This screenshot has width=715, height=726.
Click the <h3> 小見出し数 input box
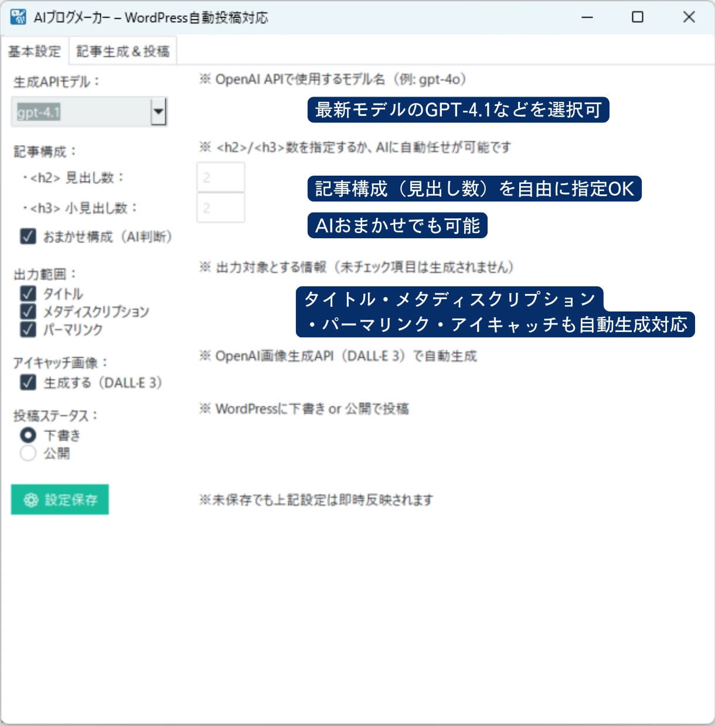pyautogui.click(x=221, y=207)
